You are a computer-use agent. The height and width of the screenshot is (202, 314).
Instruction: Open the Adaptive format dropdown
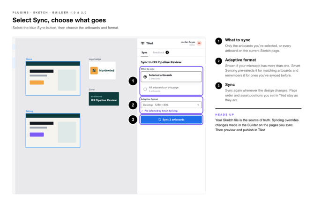[x=171, y=105]
